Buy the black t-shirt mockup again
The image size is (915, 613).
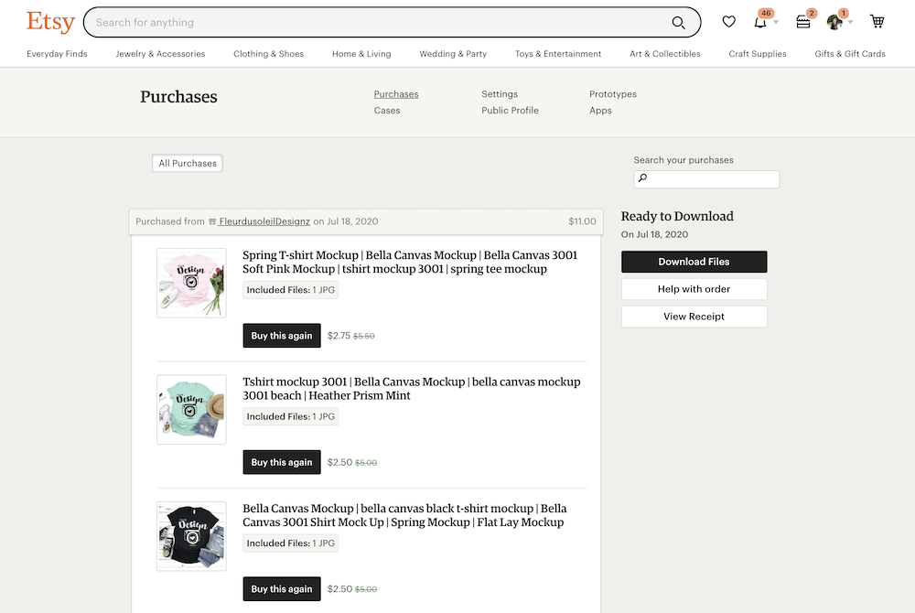[282, 589]
